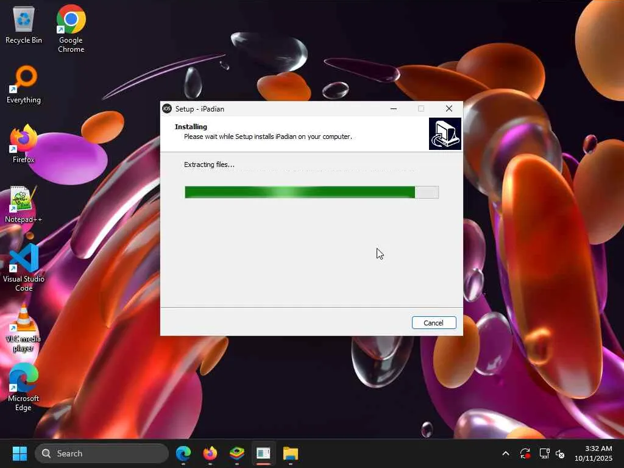The image size is (624, 468).
Task: Show hidden system tray icons
Action: (505, 453)
